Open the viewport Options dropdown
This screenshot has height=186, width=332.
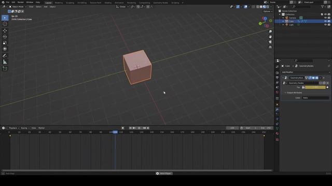[268, 11]
